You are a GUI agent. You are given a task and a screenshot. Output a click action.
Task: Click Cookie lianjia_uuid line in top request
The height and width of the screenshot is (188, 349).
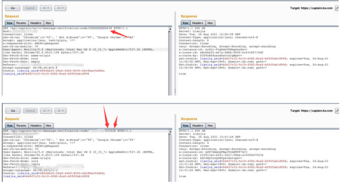tap(54, 71)
